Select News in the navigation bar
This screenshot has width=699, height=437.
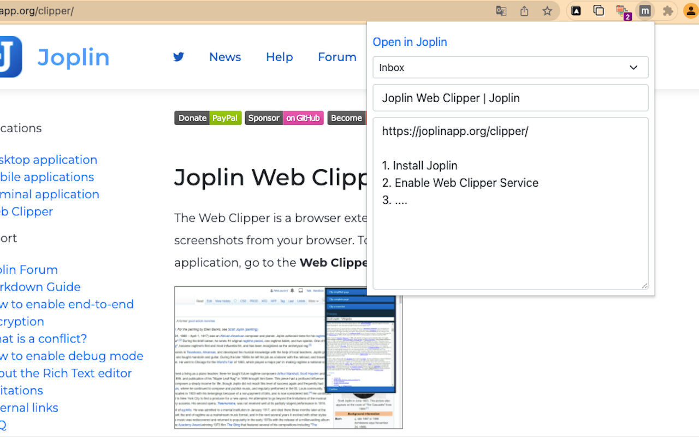pos(224,57)
